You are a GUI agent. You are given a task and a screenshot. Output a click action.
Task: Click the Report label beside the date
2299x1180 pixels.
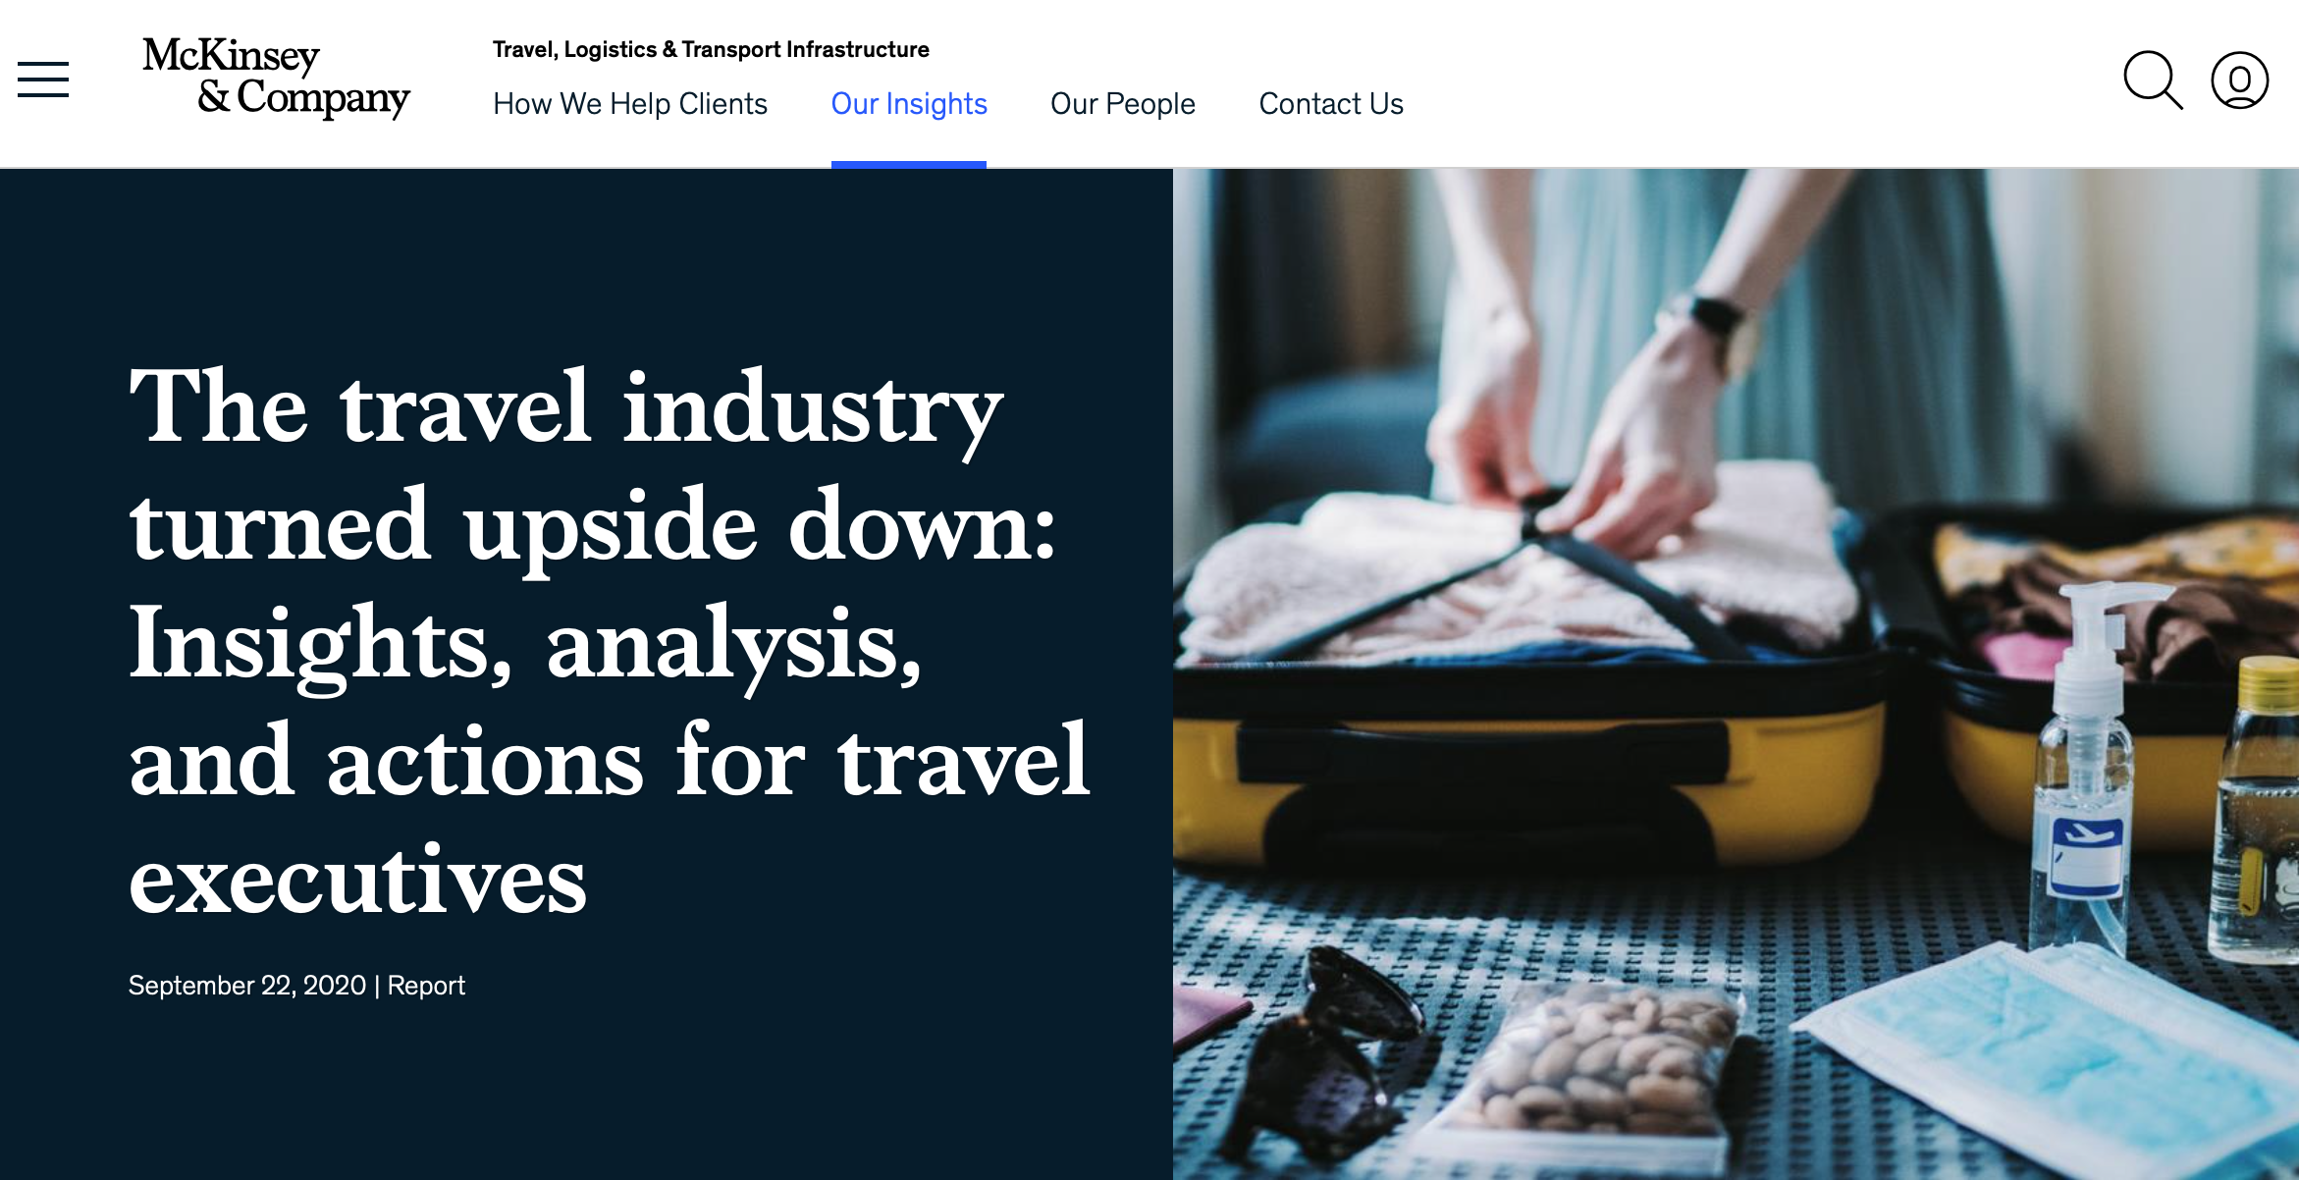(x=426, y=986)
